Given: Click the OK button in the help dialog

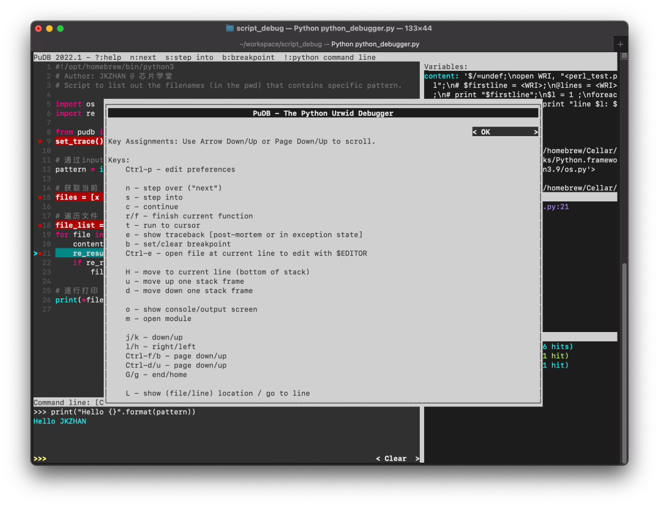Looking at the screenshot, I should click(x=505, y=132).
